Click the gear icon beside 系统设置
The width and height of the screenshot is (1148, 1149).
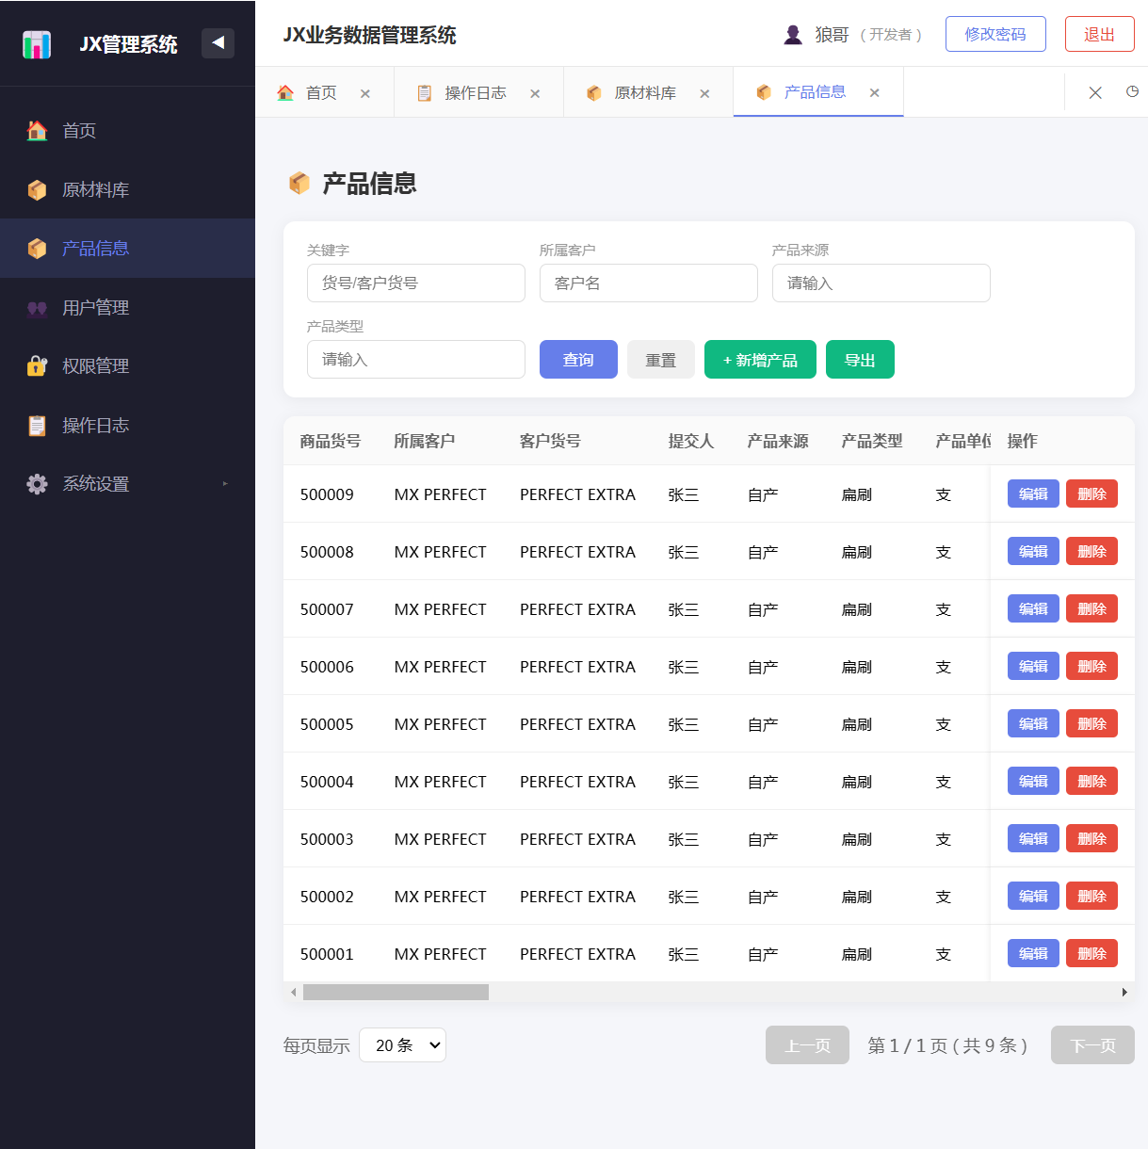[37, 484]
